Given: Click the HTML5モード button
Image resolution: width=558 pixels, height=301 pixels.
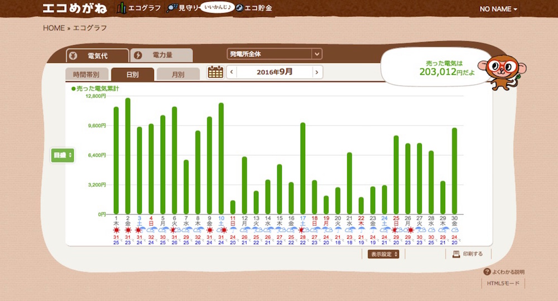Looking at the screenshot, I should coord(503,283).
